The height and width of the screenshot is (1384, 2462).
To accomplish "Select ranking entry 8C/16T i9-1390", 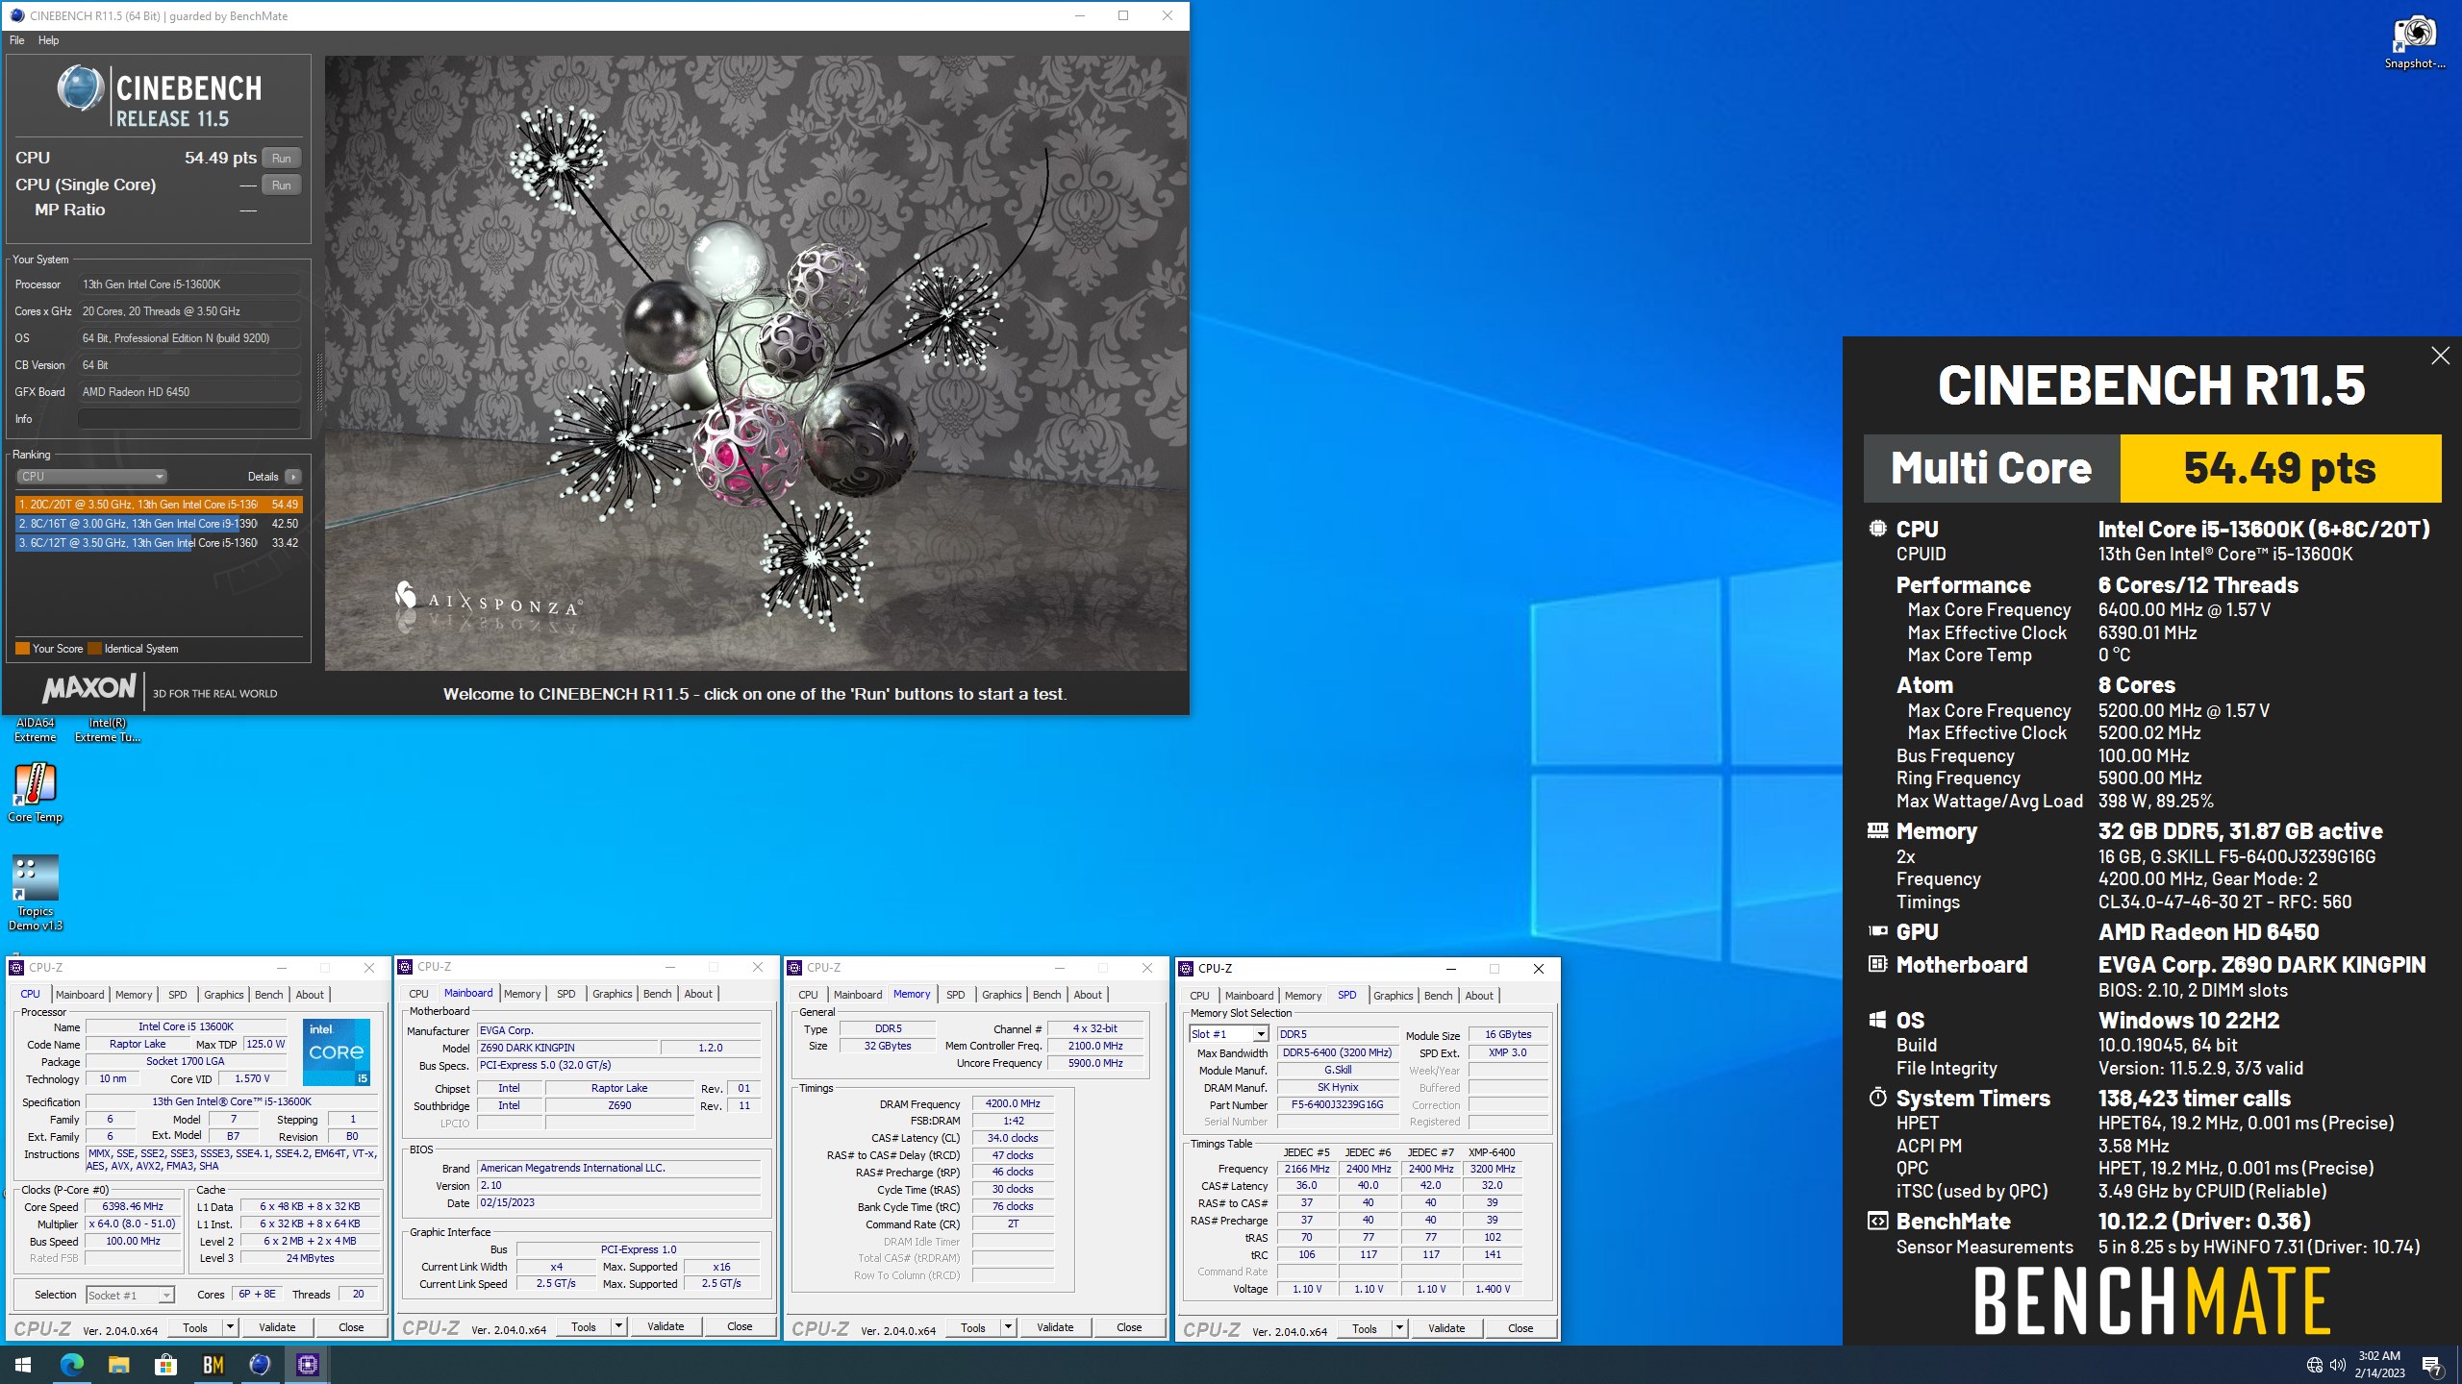I will 159,524.
